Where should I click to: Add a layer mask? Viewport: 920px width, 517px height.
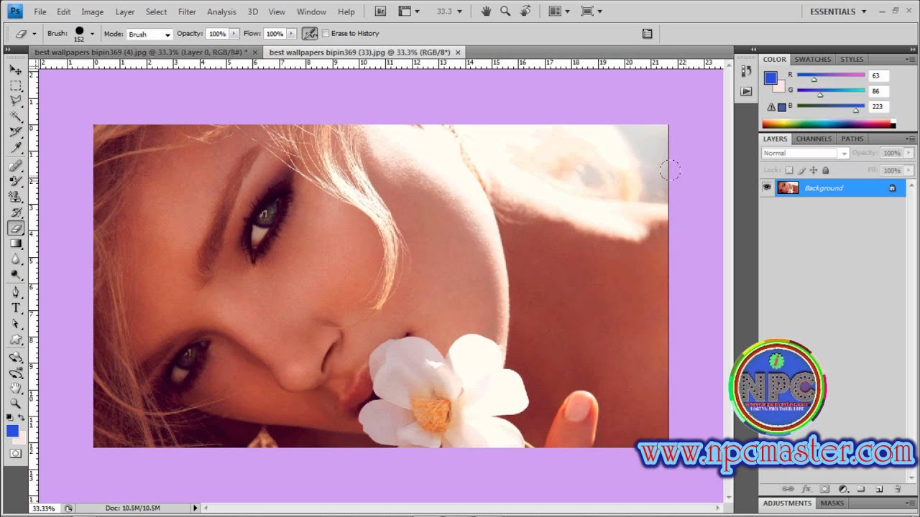click(824, 489)
